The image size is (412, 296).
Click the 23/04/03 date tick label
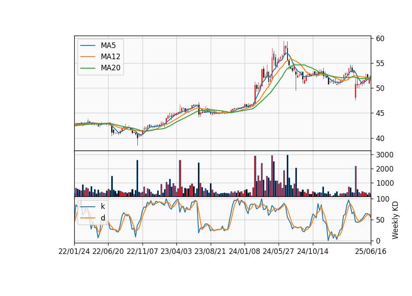(x=176, y=251)
